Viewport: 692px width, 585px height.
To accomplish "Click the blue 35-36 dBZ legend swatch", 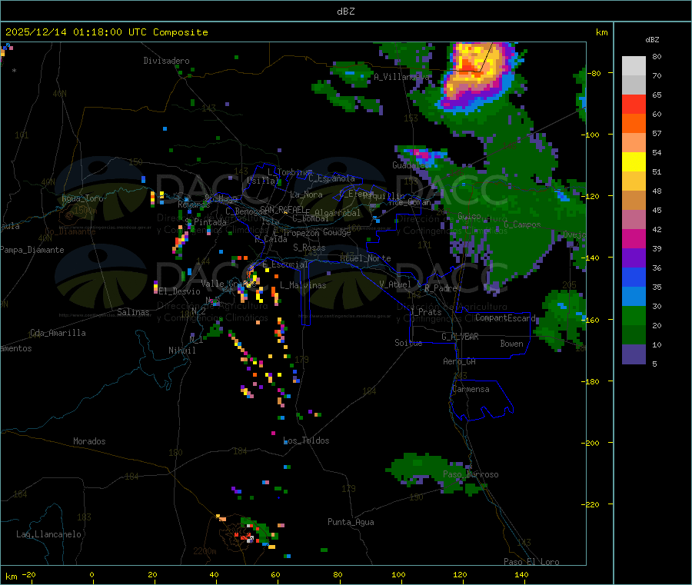I will point(634,277).
